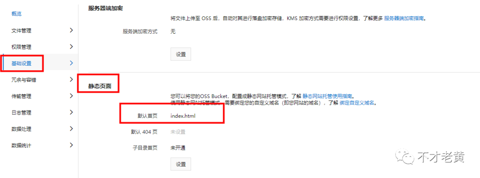Click the index.html default homepage value

click(183, 116)
